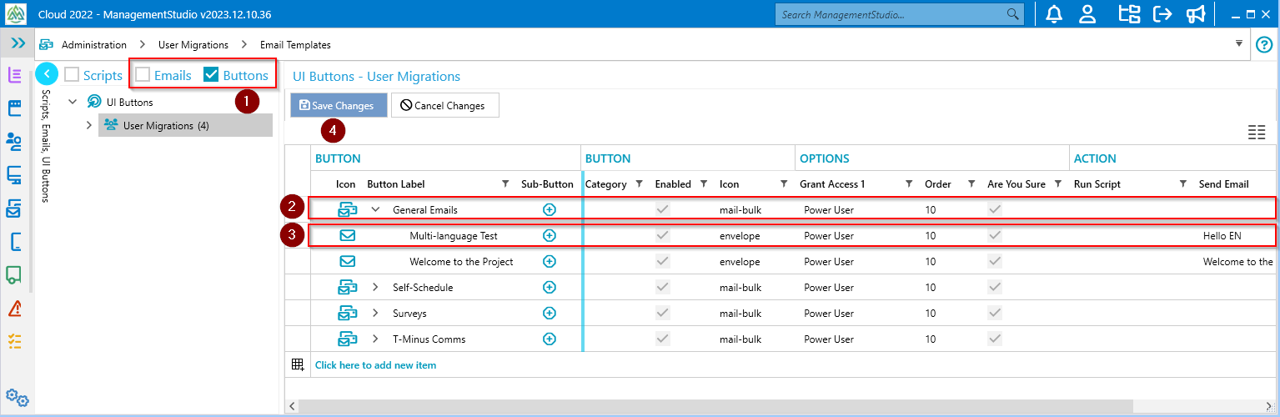Open the users module in sidebar
1280x417 pixels.
pyautogui.click(x=14, y=142)
